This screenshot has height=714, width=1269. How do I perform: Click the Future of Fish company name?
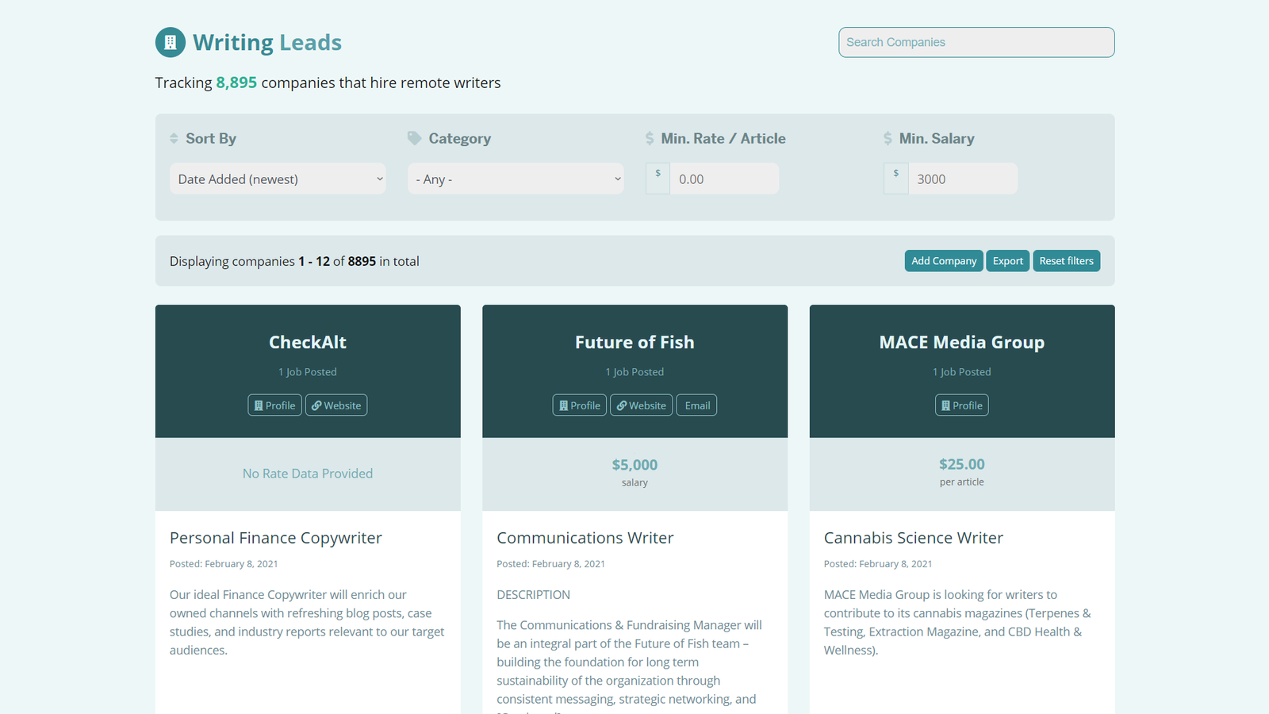634,343
